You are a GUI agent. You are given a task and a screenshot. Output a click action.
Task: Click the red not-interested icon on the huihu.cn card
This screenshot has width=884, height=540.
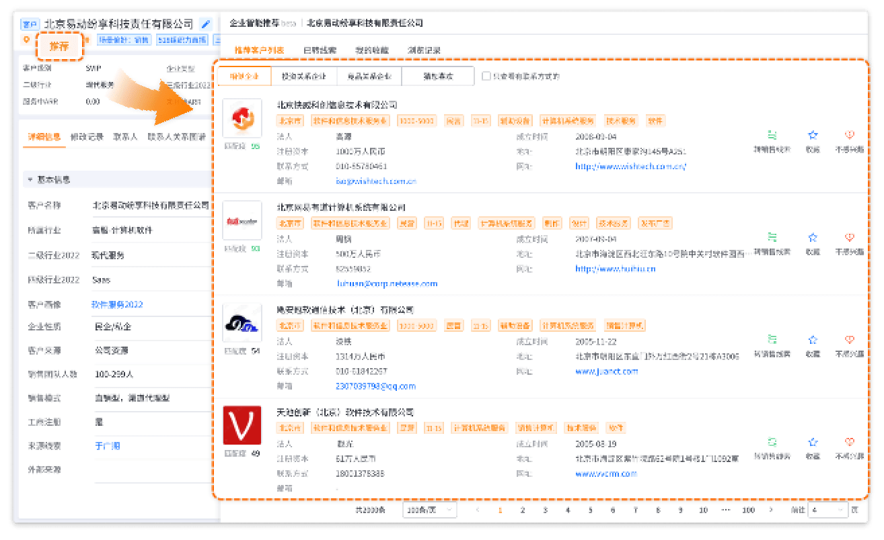click(x=850, y=238)
